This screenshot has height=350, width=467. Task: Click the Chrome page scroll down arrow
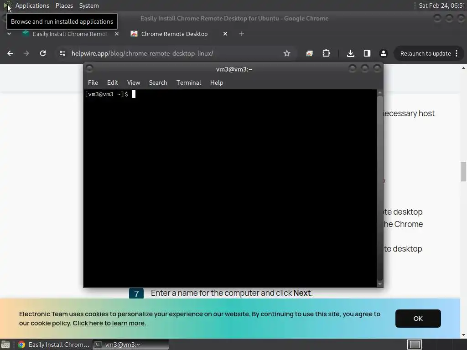pyautogui.click(x=463, y=335)
